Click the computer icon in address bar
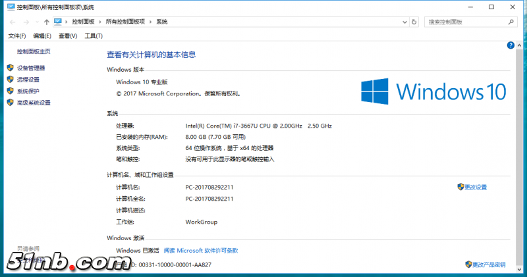 pos(58,22)
